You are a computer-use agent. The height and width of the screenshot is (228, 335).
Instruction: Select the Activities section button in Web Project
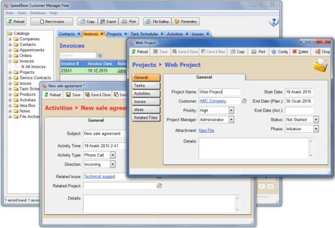coord(146,94)
